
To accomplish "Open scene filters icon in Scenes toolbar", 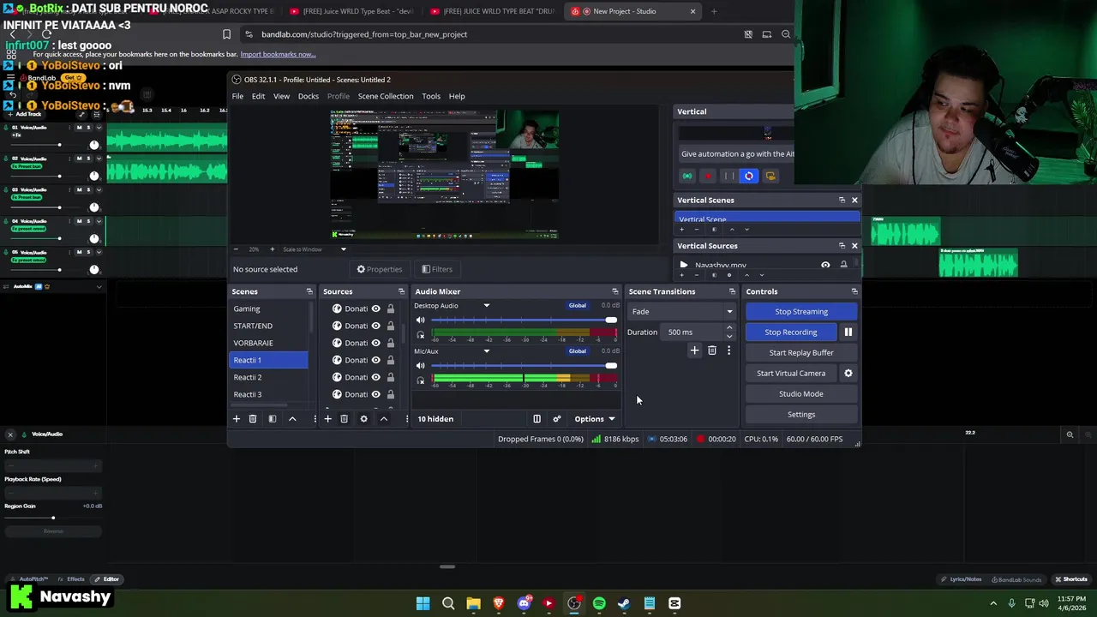I will [x=273, y=419].
